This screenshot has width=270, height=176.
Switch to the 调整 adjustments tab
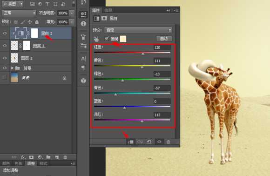(x=31, y=163)
